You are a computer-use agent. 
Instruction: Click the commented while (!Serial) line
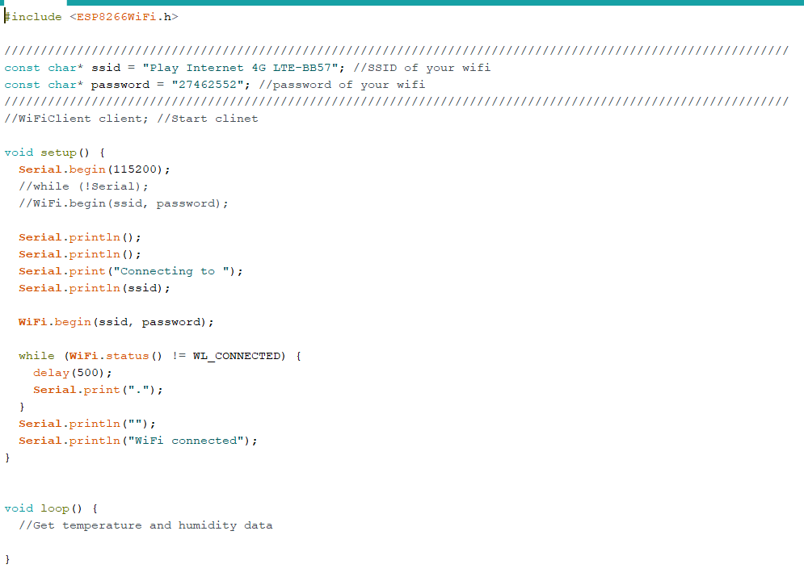[x=83, y=186]
